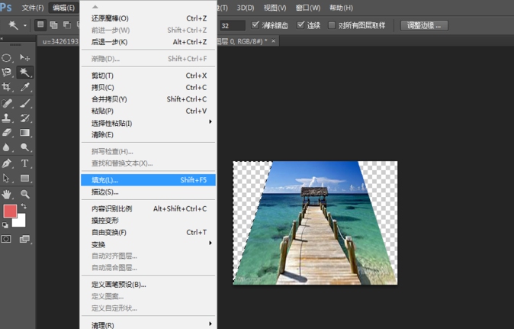Click the red foreground color swatch
514x329 pixels.
coord(9,211)
